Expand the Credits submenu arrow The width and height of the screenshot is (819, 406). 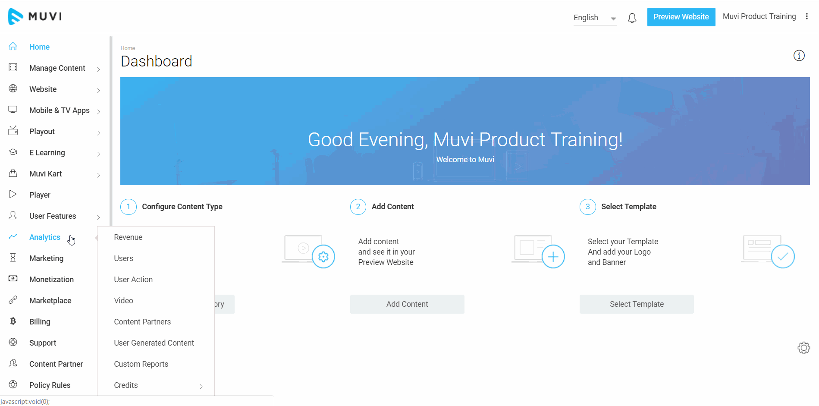(x=201, y=387)
